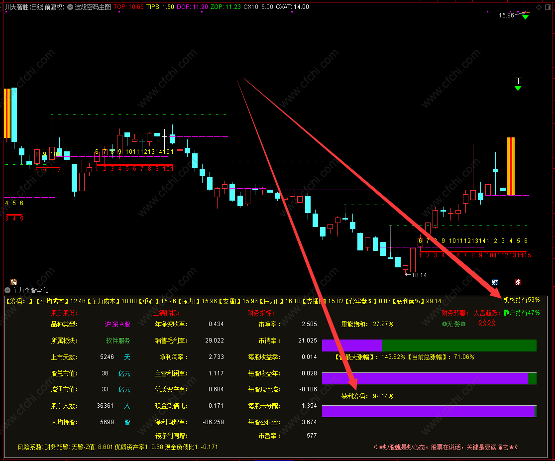Image resolution: width=555 pixels, height=461 pixels.
Task: Click 沪深A股 type value
Action: pyautogui.click(x=117, y=324)
